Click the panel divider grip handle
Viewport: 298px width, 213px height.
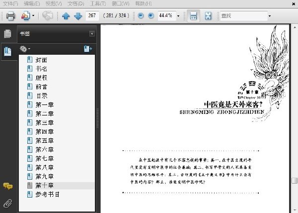98,118
